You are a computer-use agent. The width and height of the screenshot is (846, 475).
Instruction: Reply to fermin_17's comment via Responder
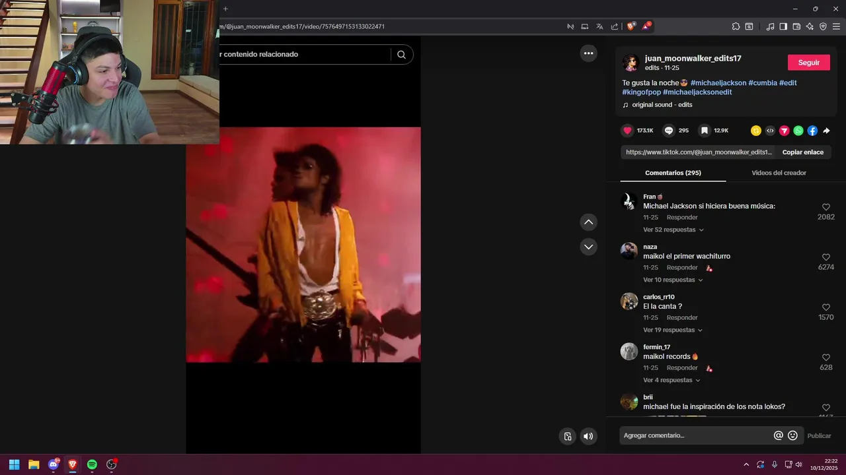coord(682,367)
